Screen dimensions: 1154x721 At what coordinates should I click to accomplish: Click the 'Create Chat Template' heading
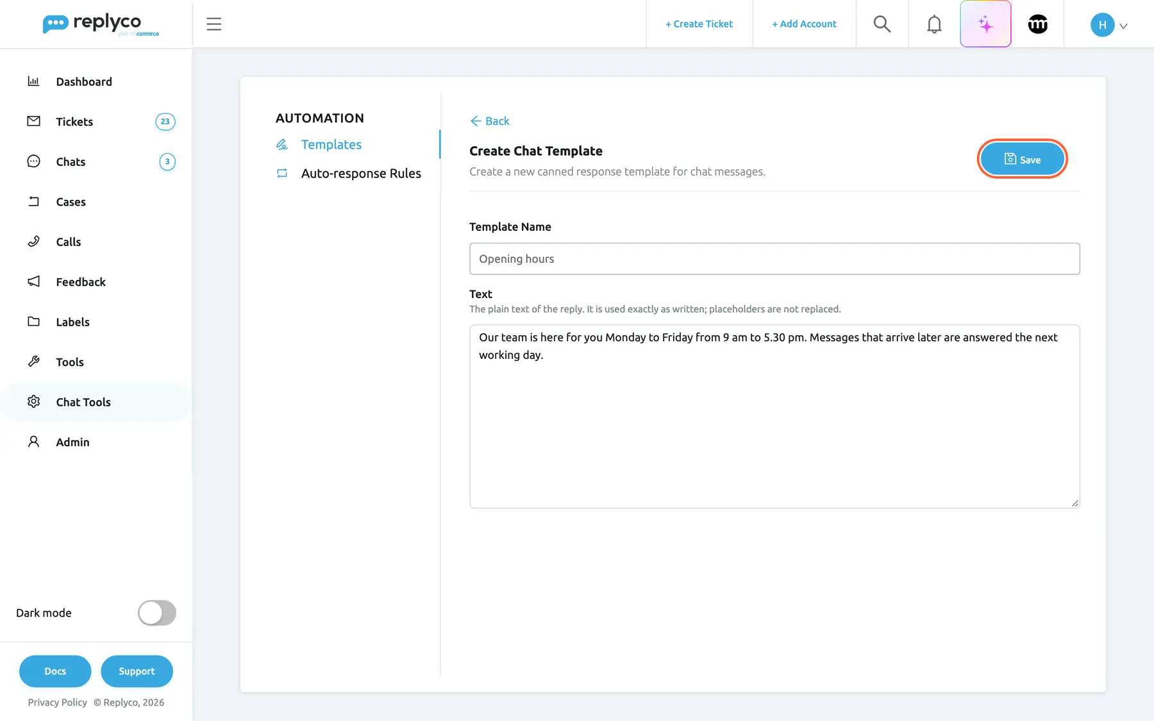pos(536,151)
